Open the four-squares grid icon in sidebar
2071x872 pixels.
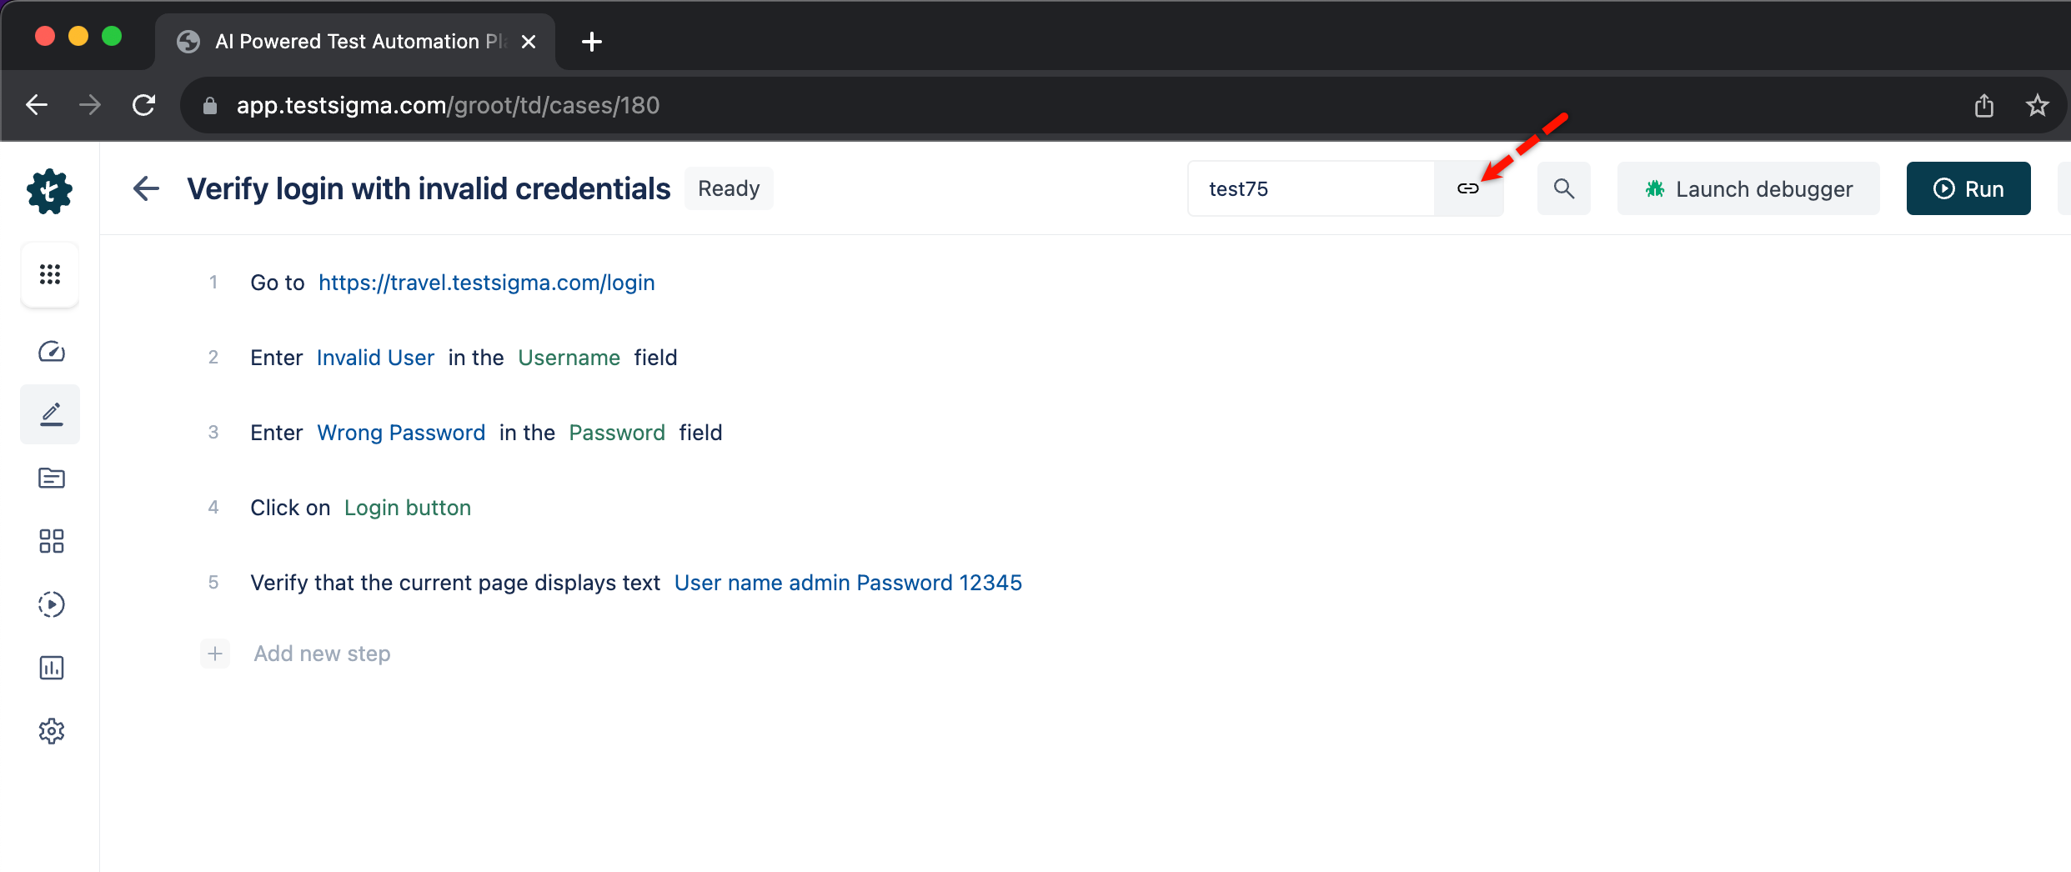[x=51, y=541]
